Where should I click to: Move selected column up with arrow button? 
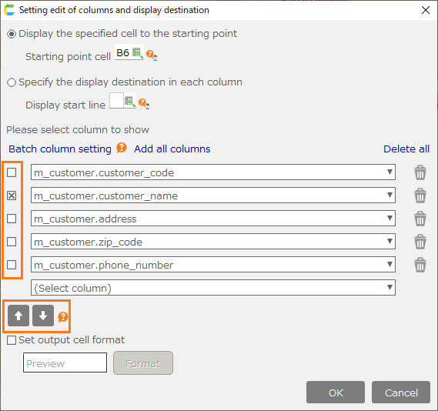coord(18,316)
